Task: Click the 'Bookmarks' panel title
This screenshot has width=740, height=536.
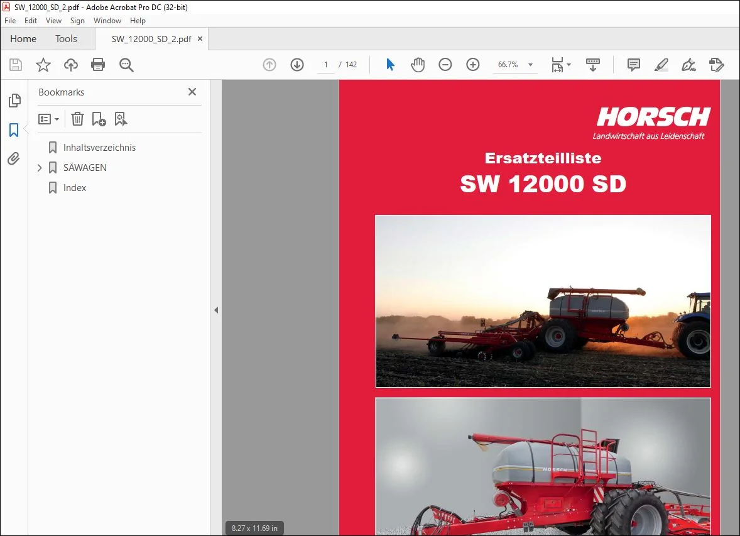Action: tap(62, 92)
